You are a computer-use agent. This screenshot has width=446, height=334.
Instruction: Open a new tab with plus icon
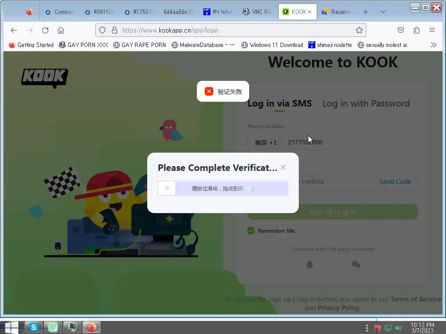365,12
